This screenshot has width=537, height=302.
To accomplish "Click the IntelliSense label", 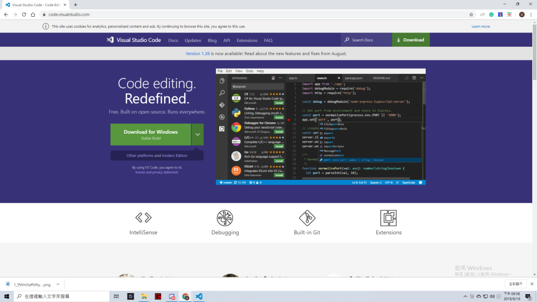I will click(143, 232).
